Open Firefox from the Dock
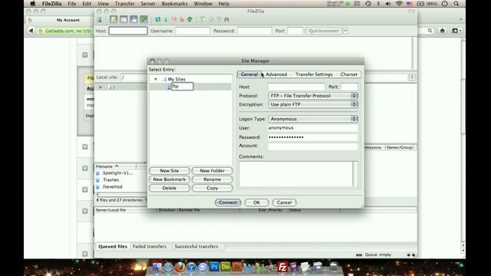491x276 pixels. (x=180, y=267)
